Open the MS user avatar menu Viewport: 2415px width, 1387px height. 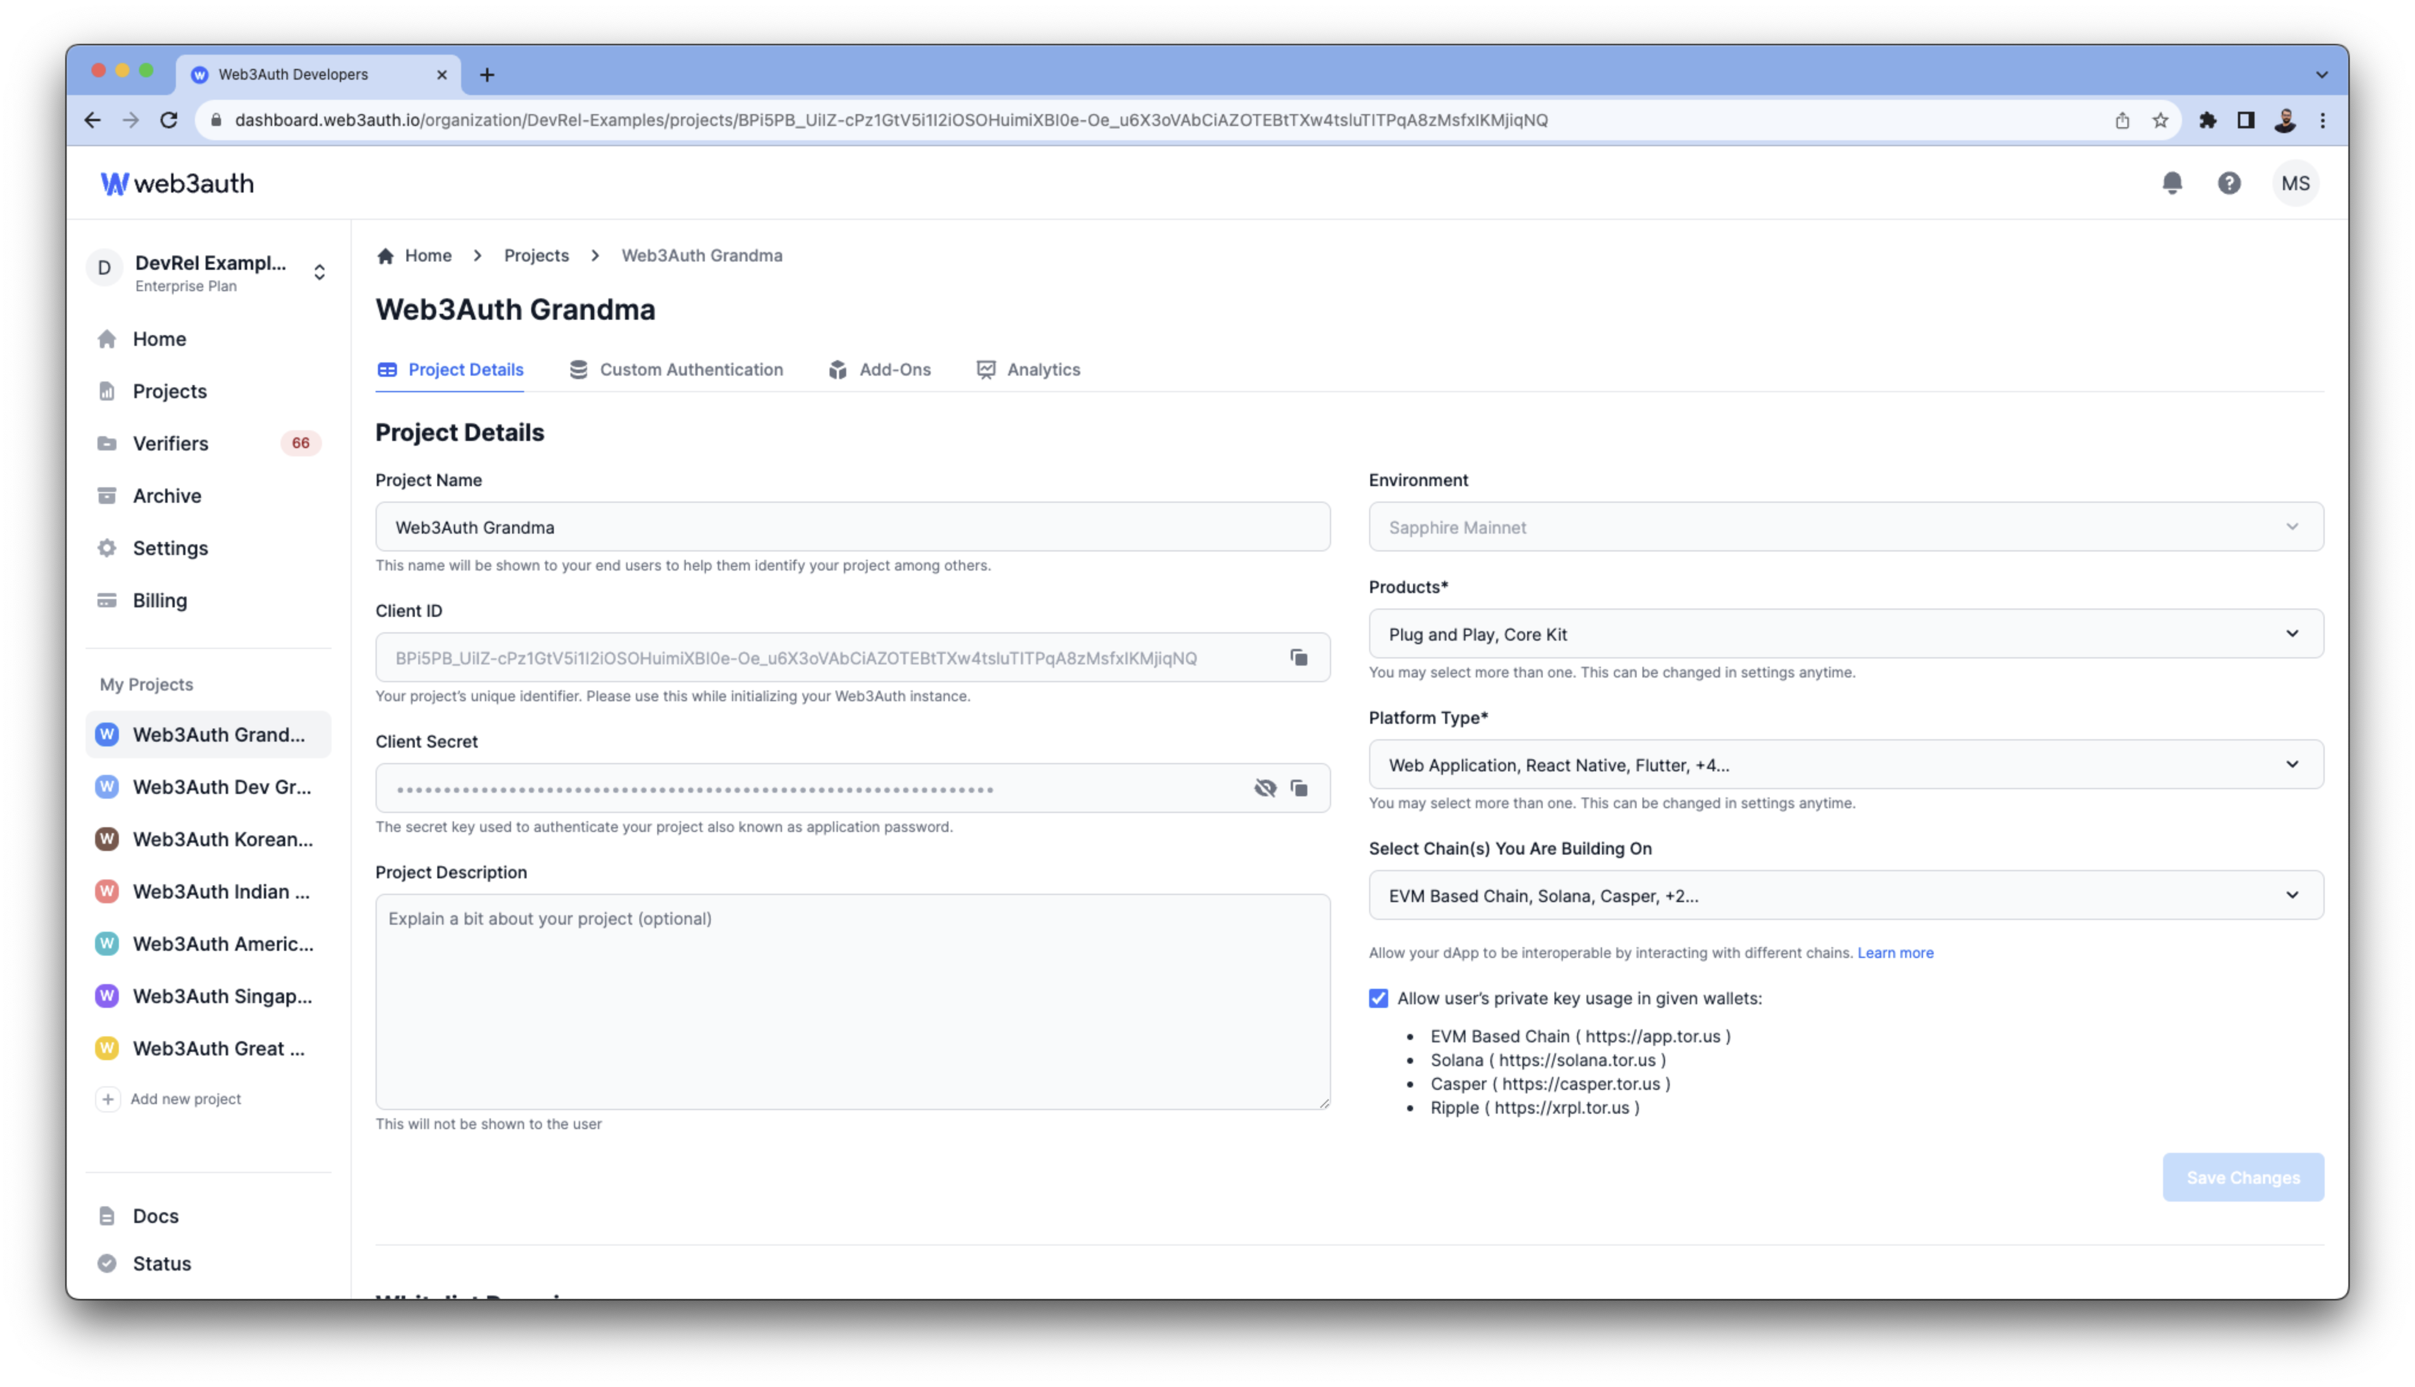[x=2295, y=183]
